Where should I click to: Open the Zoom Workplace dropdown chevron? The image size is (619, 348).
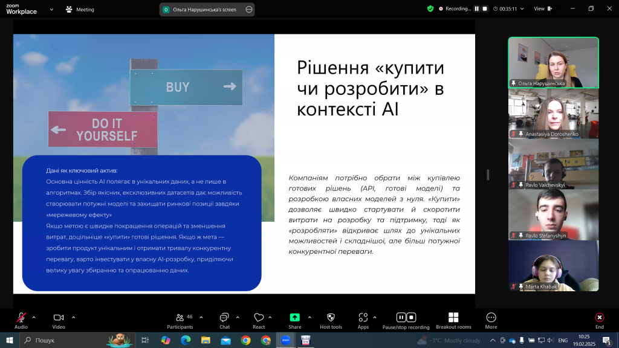tap(51, 10)
